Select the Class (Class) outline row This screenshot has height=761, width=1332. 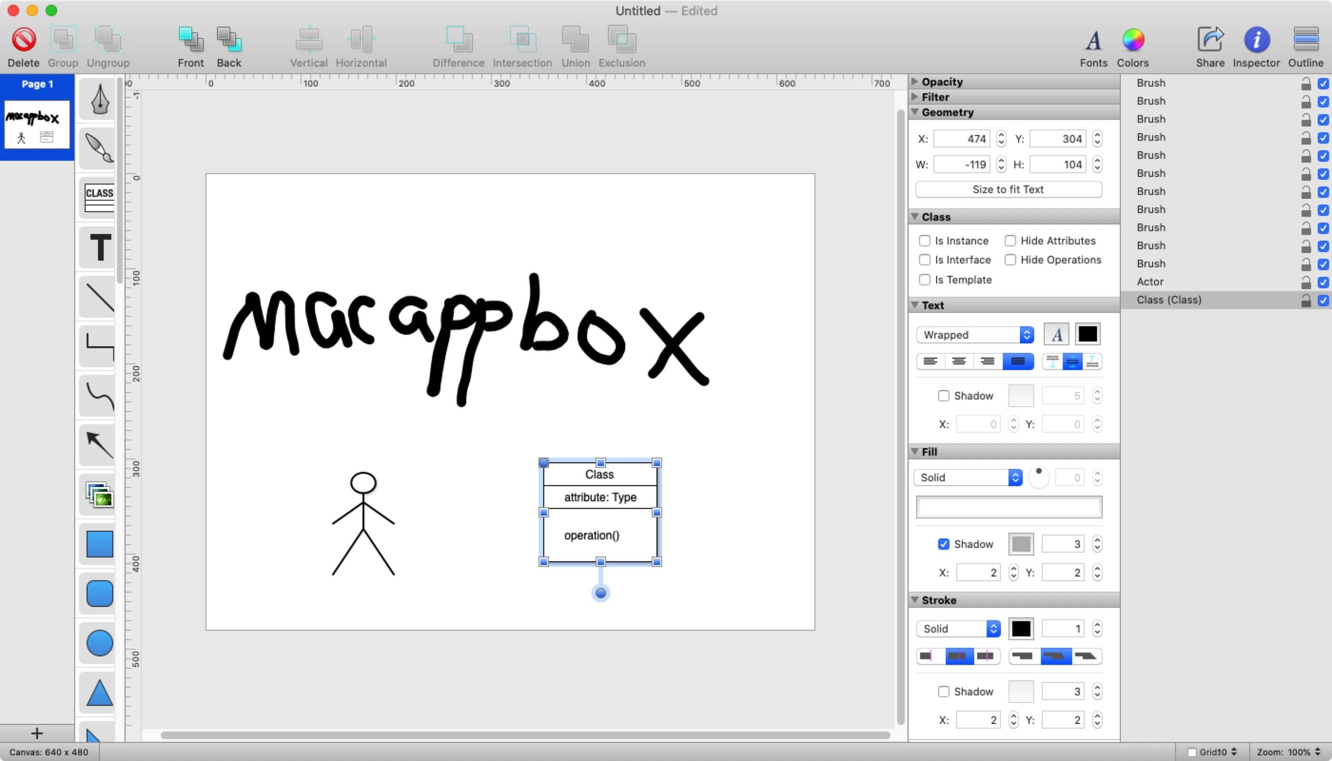[x=1226, y=300]
